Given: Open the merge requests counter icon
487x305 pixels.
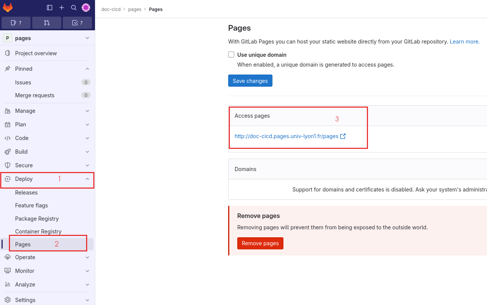Looking at the screenshot, I should [x=47, y=23].
